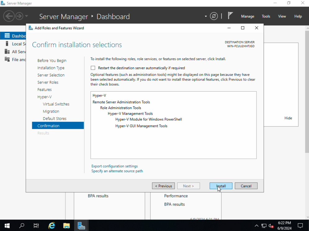
Task: Open Windows Start menu
Action: pos(7,225)
